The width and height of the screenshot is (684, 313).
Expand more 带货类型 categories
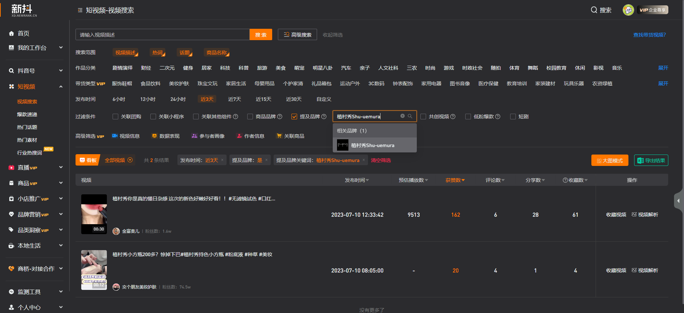663,83
